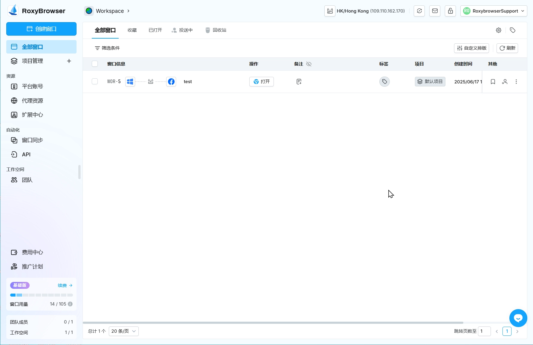Image resolution: width=533 pixels, height=345 pixels.
Task: Expand the Workspace switcher chevron
Action: [x=128, y=11]
